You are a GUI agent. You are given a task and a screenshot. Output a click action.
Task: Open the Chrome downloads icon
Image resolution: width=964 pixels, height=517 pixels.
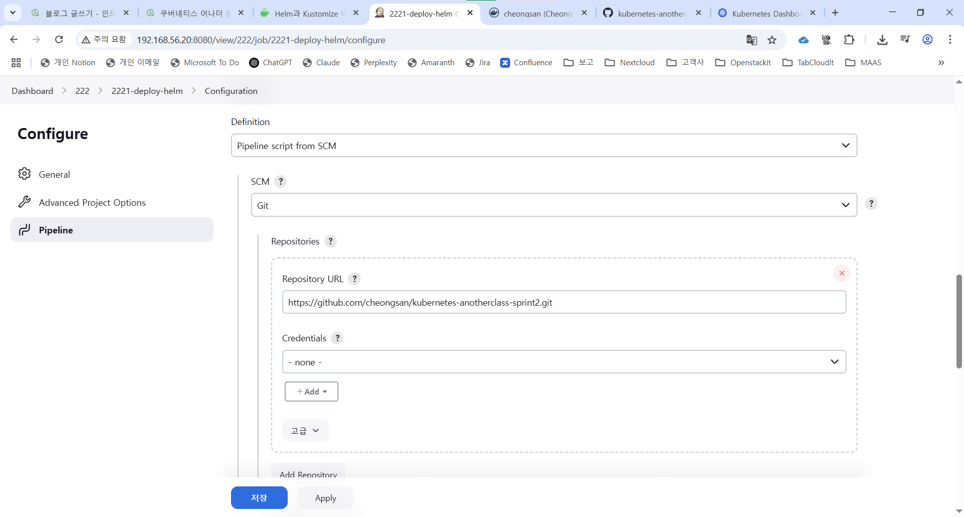882,40
